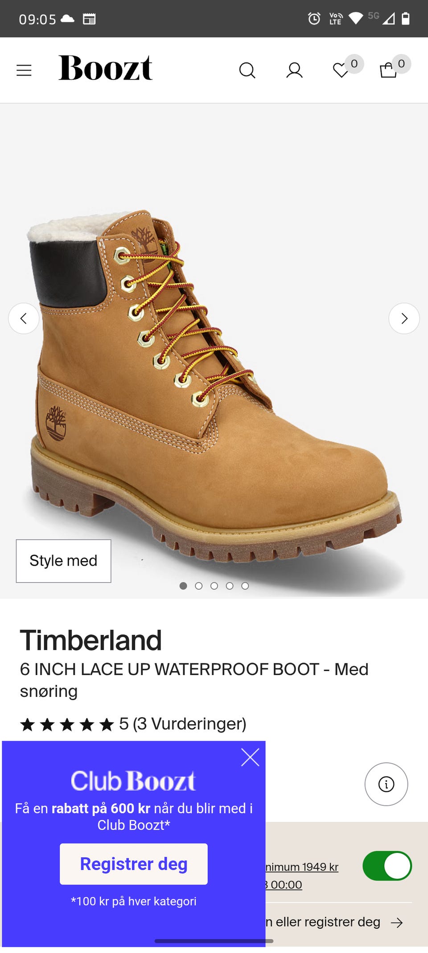Tap the circled info icon
The height and width of the screenshot is (953, 428).
pos(386,784)
